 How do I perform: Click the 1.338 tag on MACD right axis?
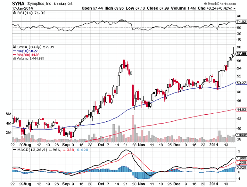(241, 162)
